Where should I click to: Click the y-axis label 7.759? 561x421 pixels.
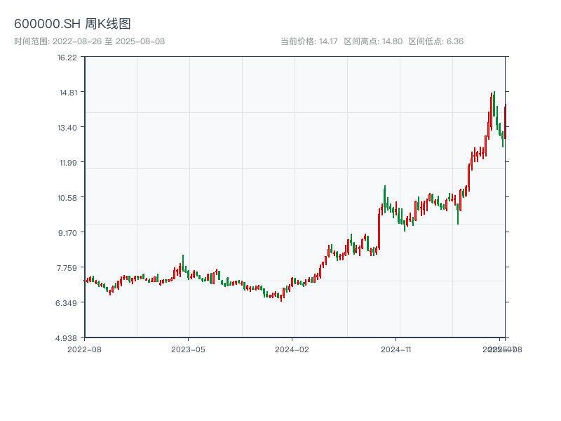click(67, 268)
